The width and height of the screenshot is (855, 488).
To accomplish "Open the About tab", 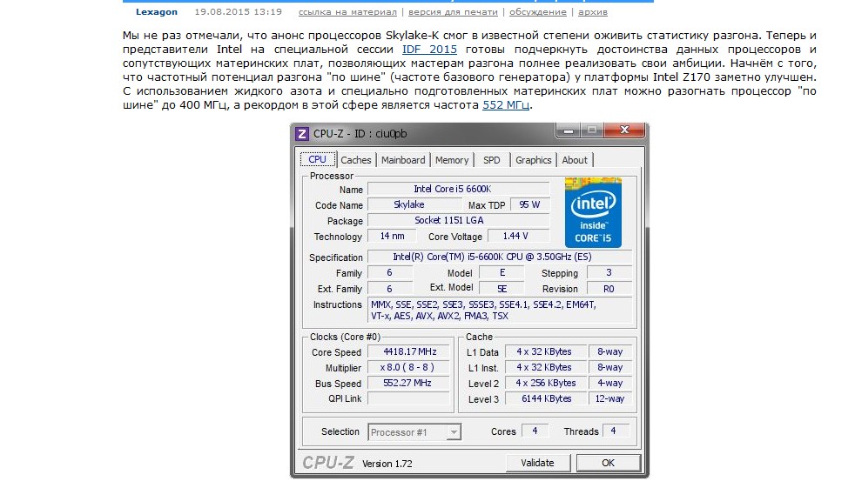I will point(575,160).
